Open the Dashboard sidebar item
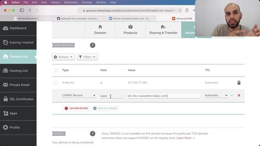Image resolution: width=260 pixels, height=146 pixels. point(18,28)
